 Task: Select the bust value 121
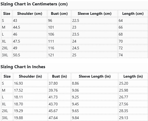click(51, 55)
